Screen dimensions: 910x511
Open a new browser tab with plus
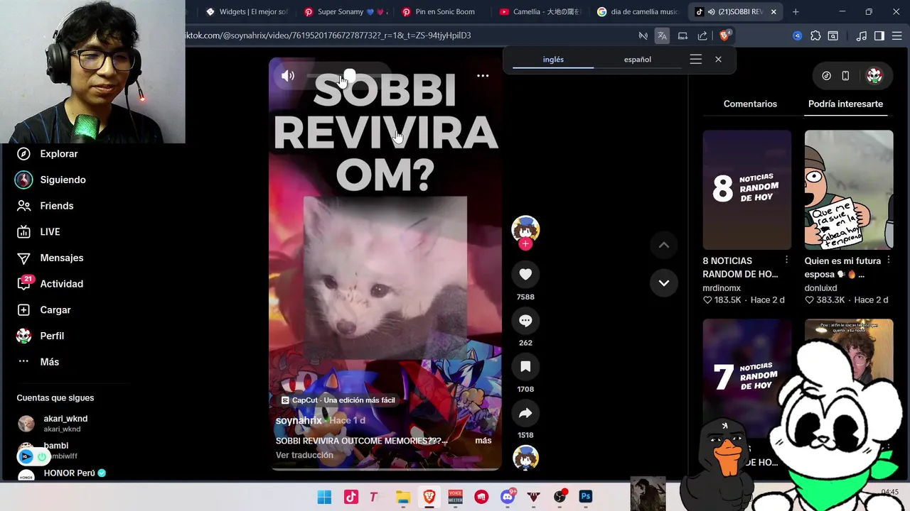796,11
